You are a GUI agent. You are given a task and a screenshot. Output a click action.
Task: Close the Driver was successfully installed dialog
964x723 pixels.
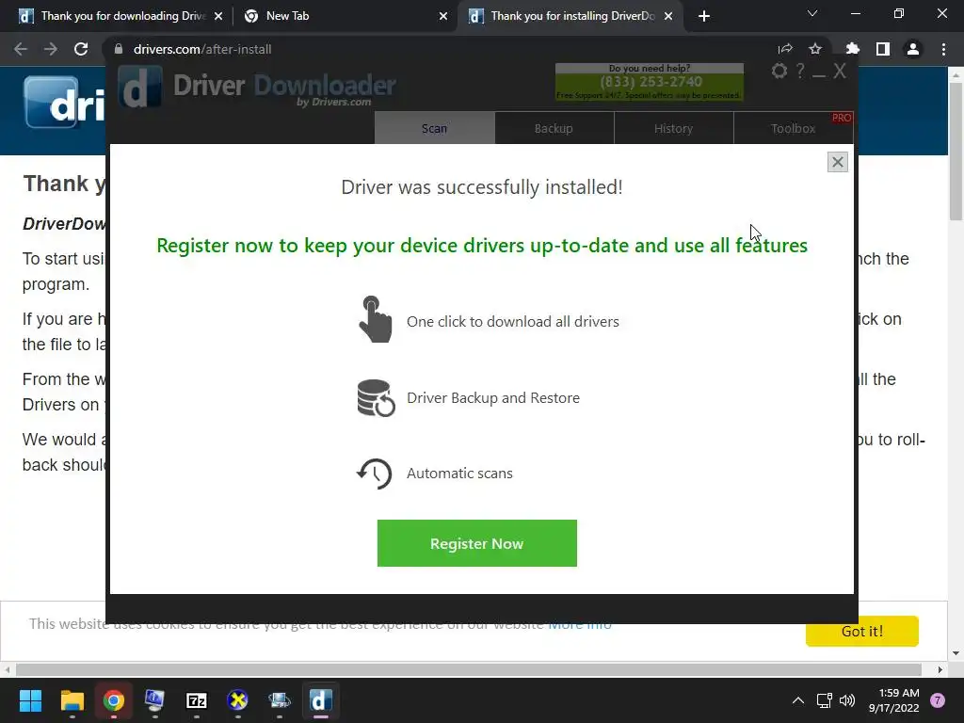837,162
